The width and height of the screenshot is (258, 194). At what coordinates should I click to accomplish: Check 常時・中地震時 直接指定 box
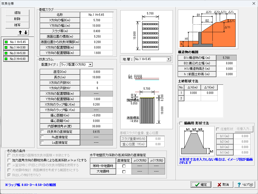pos(124,166)
